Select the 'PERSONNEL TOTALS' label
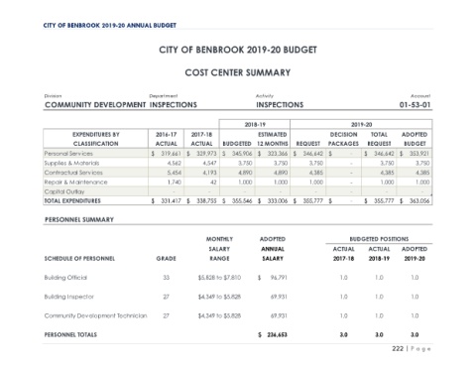Screen dimensions: 476x368 pyautogui.click(x=70, y=334)
